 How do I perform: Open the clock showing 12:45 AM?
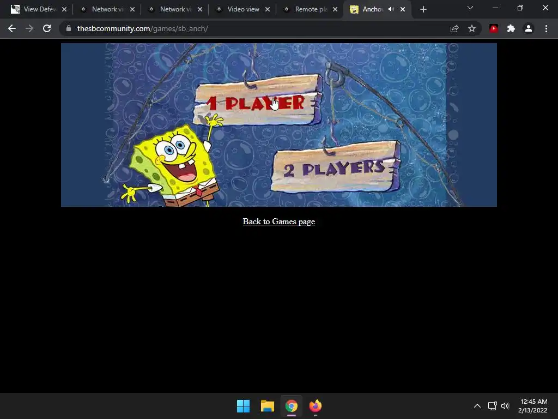[533, 406]
